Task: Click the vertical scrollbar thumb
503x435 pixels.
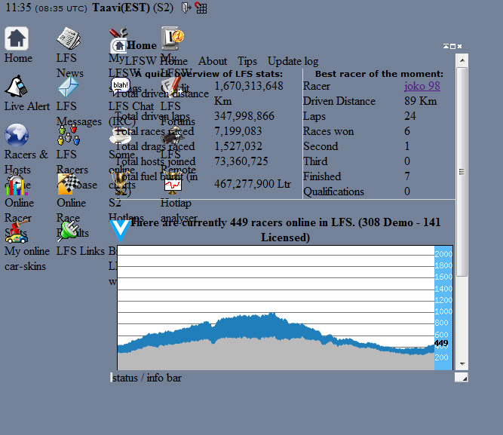Action: coord(462,172)
